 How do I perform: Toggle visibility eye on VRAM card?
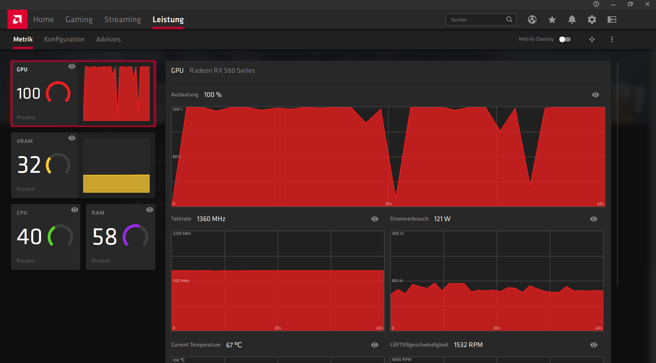72,138
